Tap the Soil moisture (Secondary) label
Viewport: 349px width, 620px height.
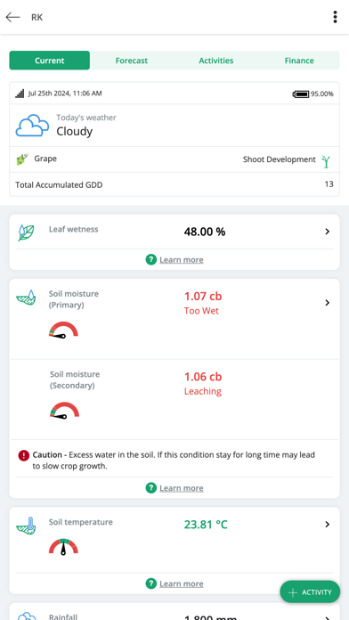(x=75, y=379)
